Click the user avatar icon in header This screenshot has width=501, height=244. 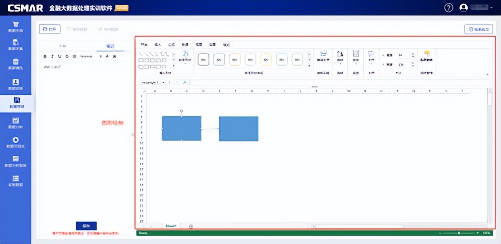click(463, 8)
